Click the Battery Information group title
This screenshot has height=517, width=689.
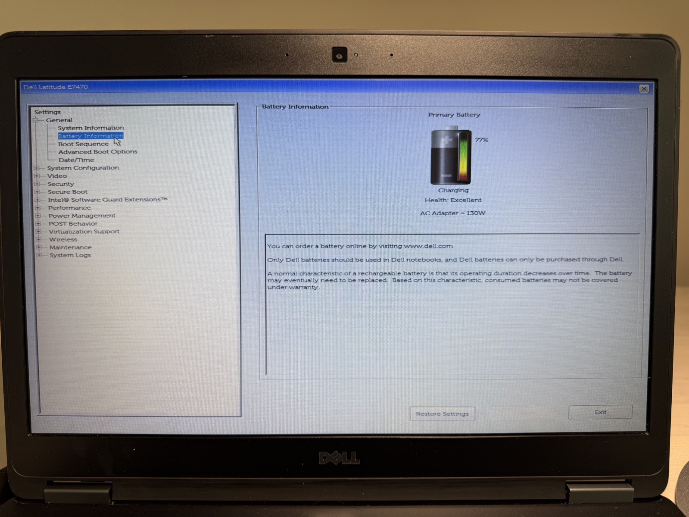point(295,107)
